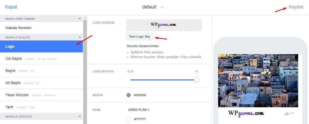Click the LOGO DOSYASI label

coord(103,23)
